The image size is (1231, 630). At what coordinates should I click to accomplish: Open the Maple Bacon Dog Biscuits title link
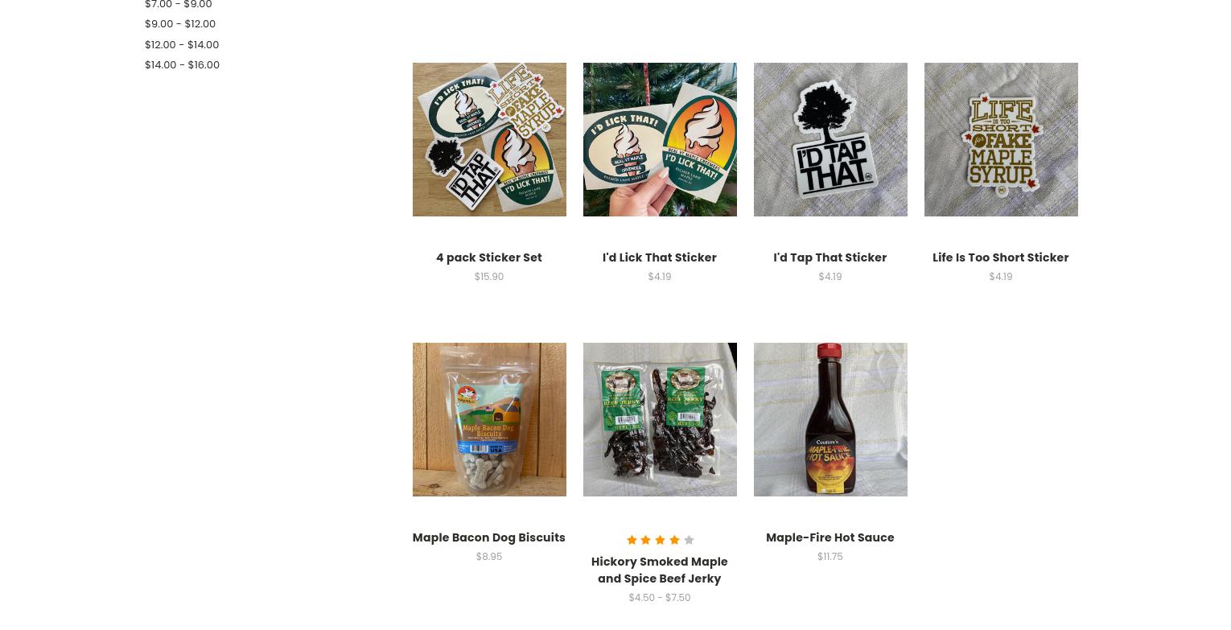coord(489,537)
